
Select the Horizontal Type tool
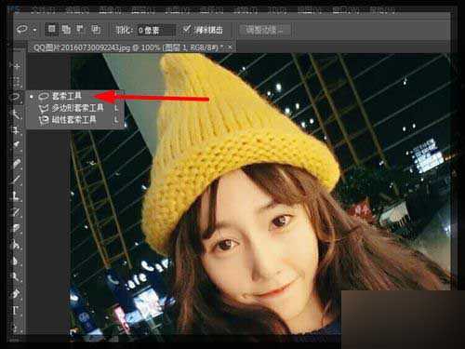[x=16, y=310]
